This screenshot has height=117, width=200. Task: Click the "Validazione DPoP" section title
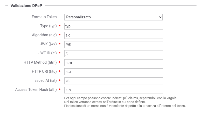[26, 6]
